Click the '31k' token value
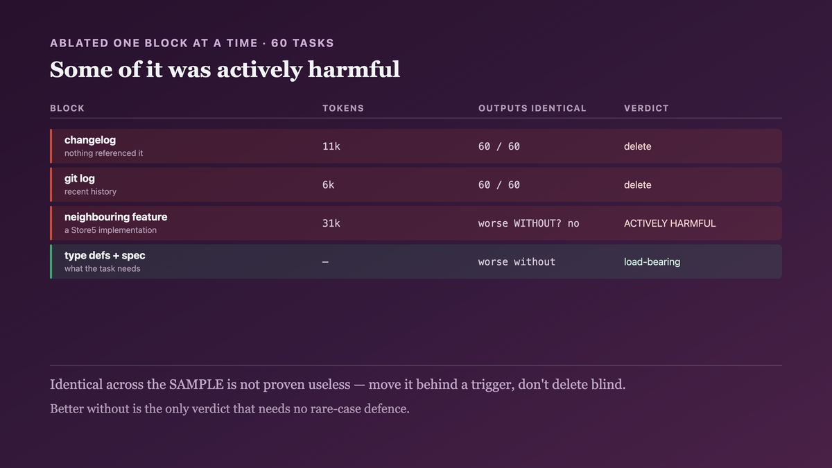 (331, 223)
